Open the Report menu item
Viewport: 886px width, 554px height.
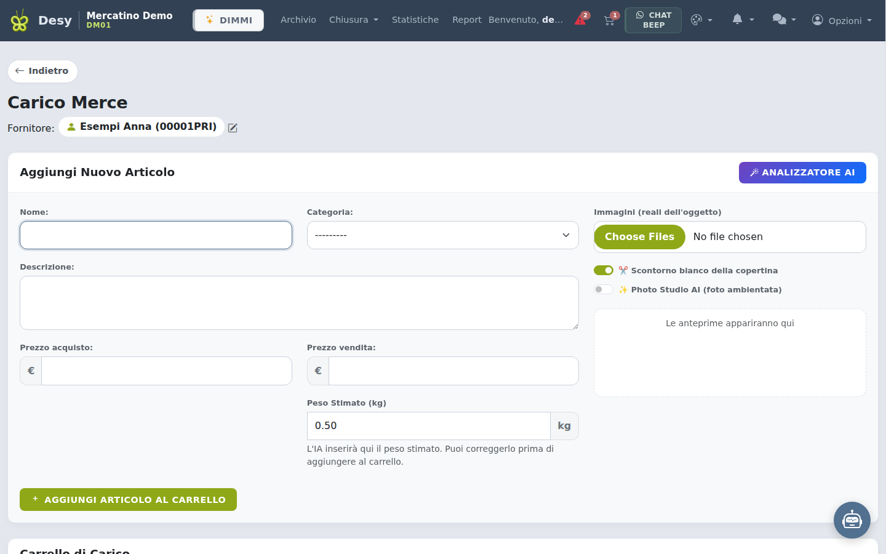(x=467, y=20)
